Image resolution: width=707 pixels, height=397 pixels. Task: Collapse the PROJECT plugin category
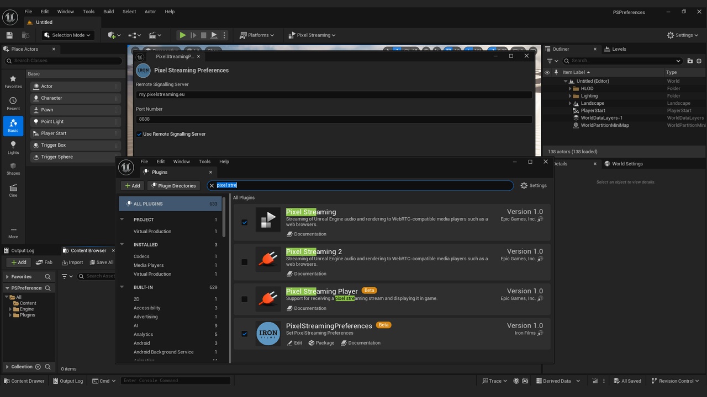122,219
